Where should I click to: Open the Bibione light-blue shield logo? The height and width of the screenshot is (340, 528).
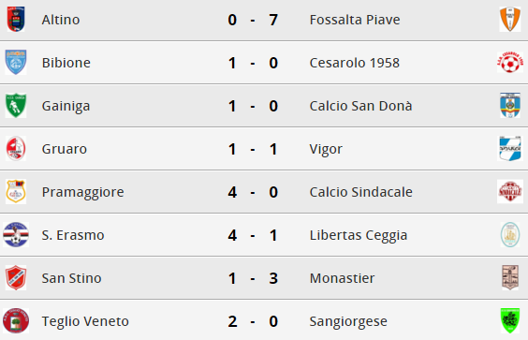click(x=16, y=63)
